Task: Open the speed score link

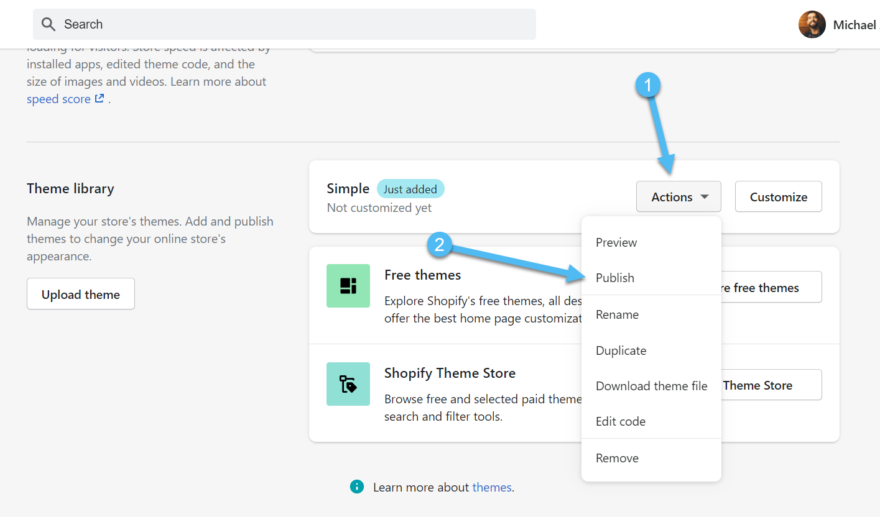Action: pos(58,99)
